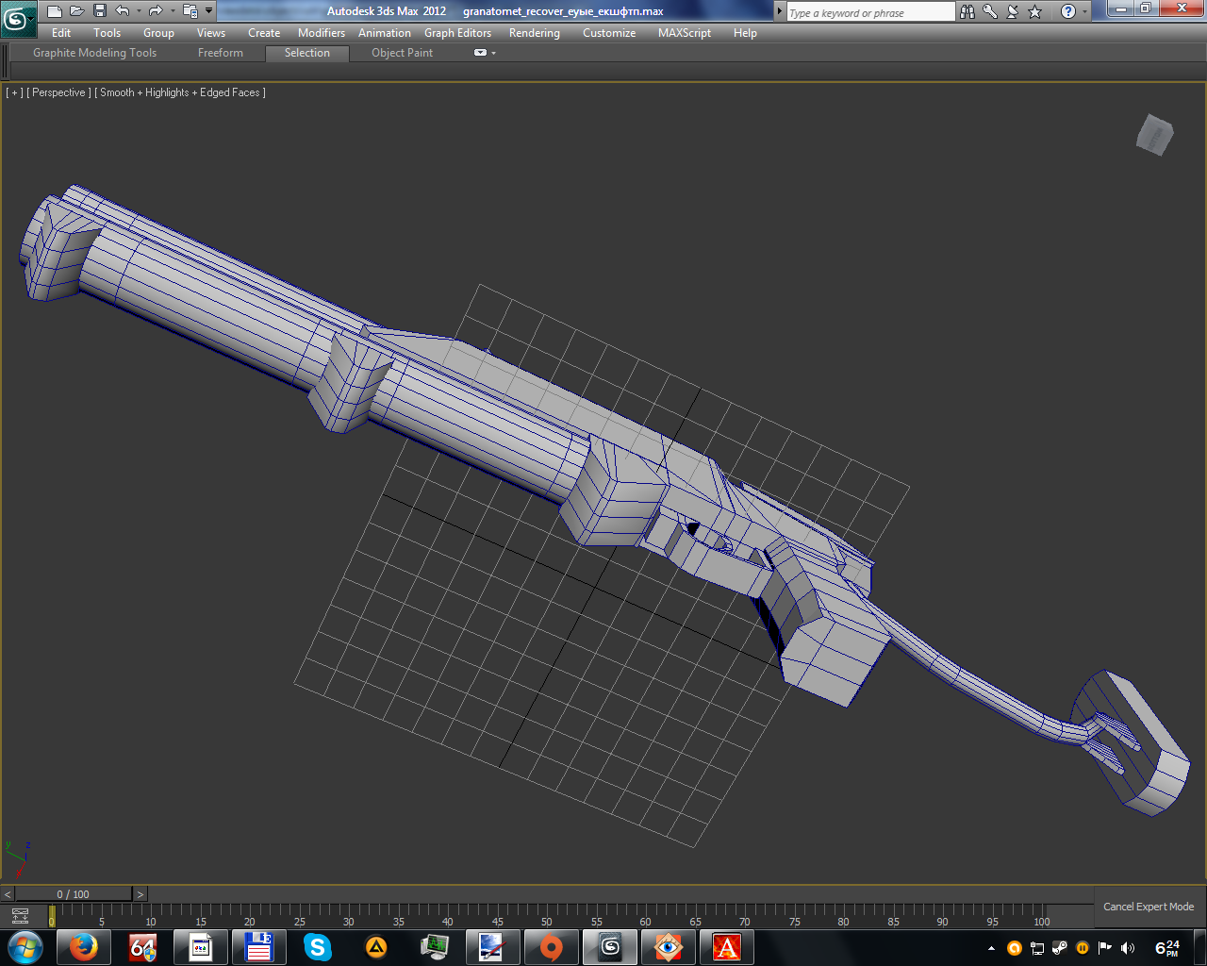Click the binoculars search icon
Image resolution: width=1207 pixels, height=966 pixels.
(967, 11)
